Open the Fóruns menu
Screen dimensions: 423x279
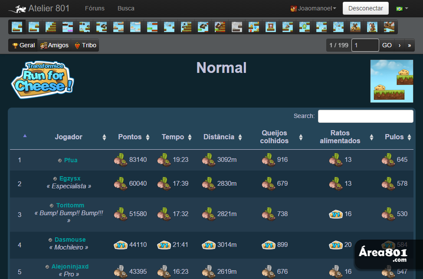tap(95, 8)
